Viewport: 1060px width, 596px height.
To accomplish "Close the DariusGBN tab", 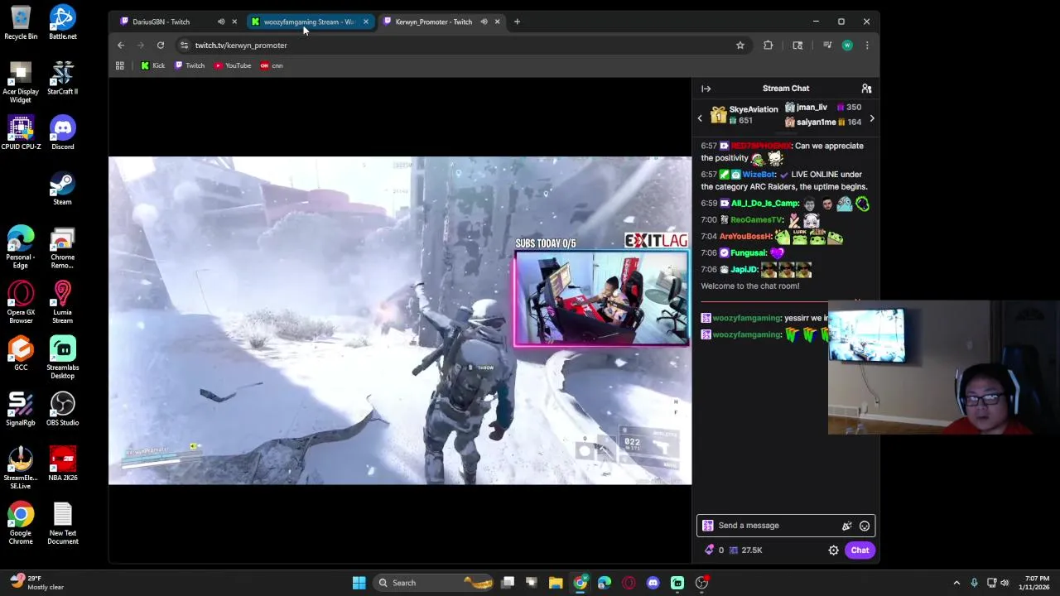I will (x=234, y=22).
